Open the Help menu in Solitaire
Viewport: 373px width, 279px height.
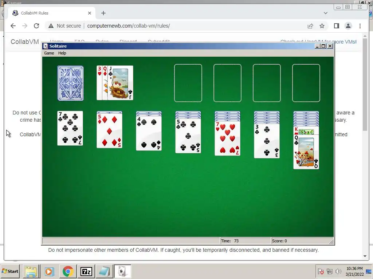point(62,53)
